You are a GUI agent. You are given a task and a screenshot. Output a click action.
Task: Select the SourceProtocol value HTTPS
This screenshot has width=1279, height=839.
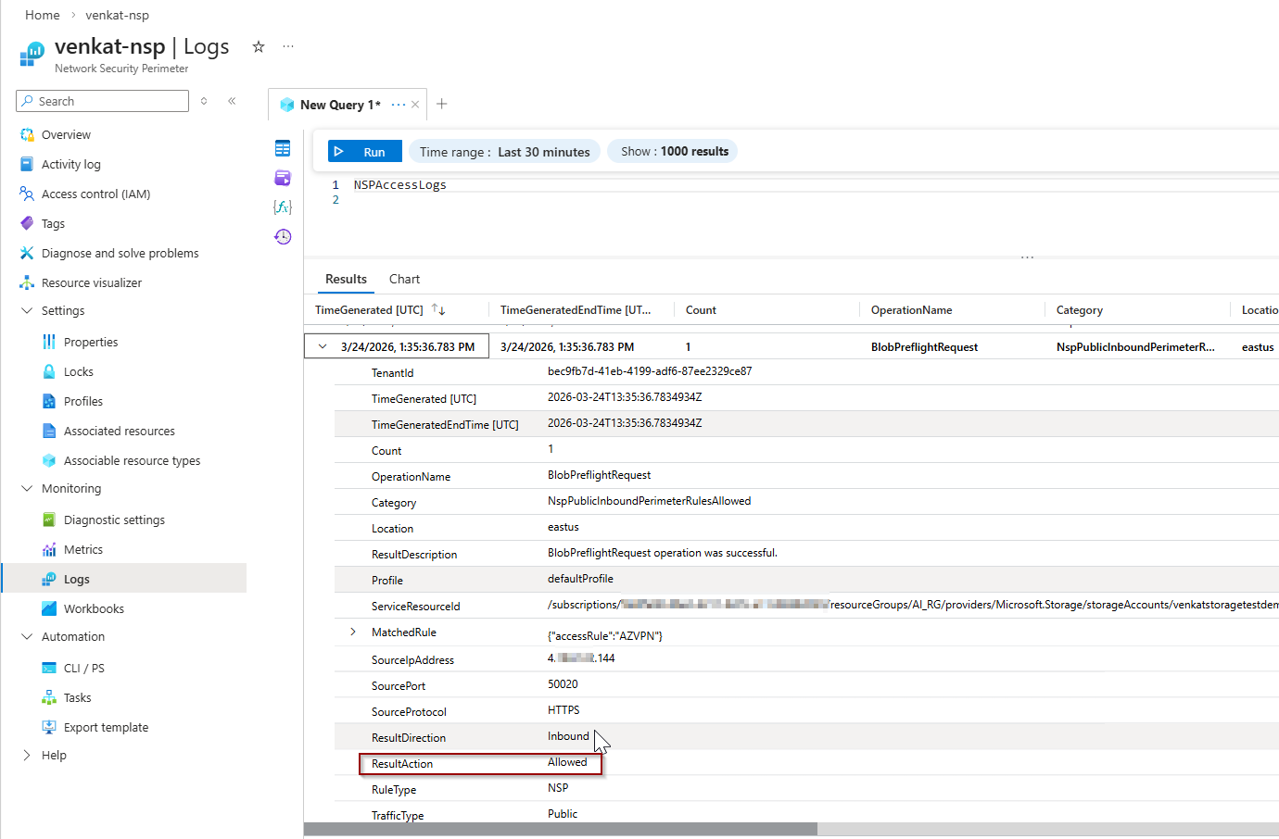click(564, 710)
